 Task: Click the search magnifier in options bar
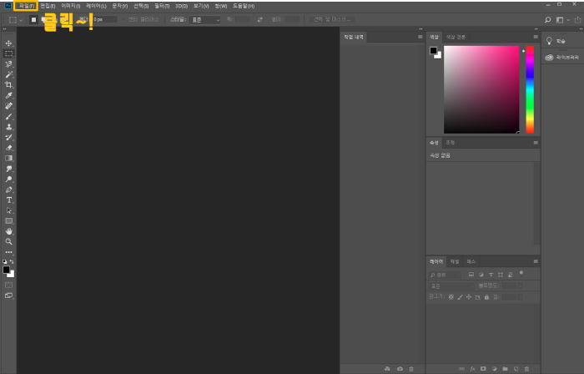547,20
